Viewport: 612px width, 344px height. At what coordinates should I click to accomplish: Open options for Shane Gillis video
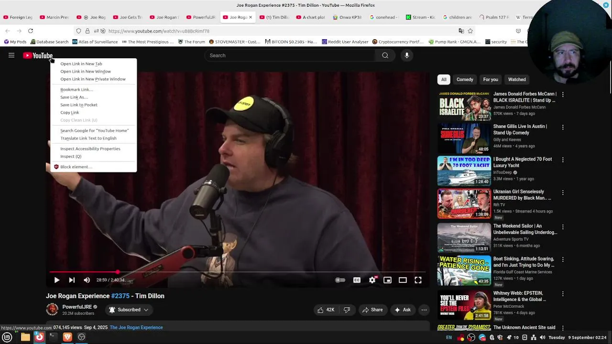click(x=563, y=127)
